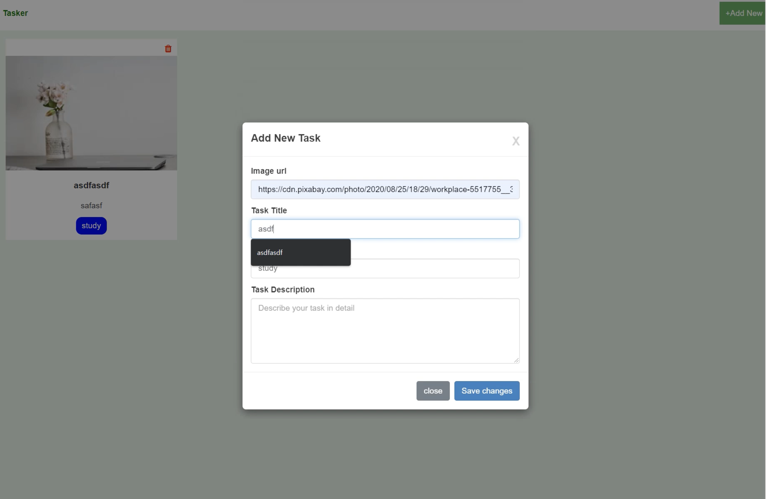Click the Task Description text area

tap(385, 331)
